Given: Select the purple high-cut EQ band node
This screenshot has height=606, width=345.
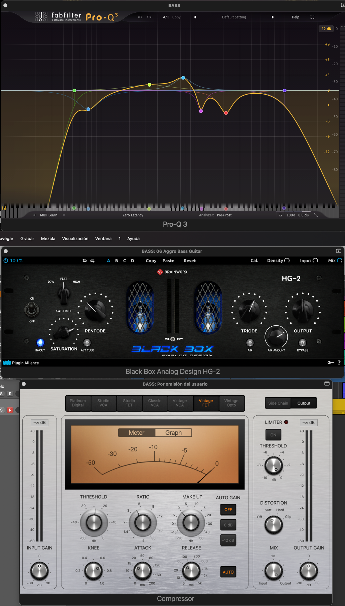Looking at the screenshot, I should tap(285, 91).
